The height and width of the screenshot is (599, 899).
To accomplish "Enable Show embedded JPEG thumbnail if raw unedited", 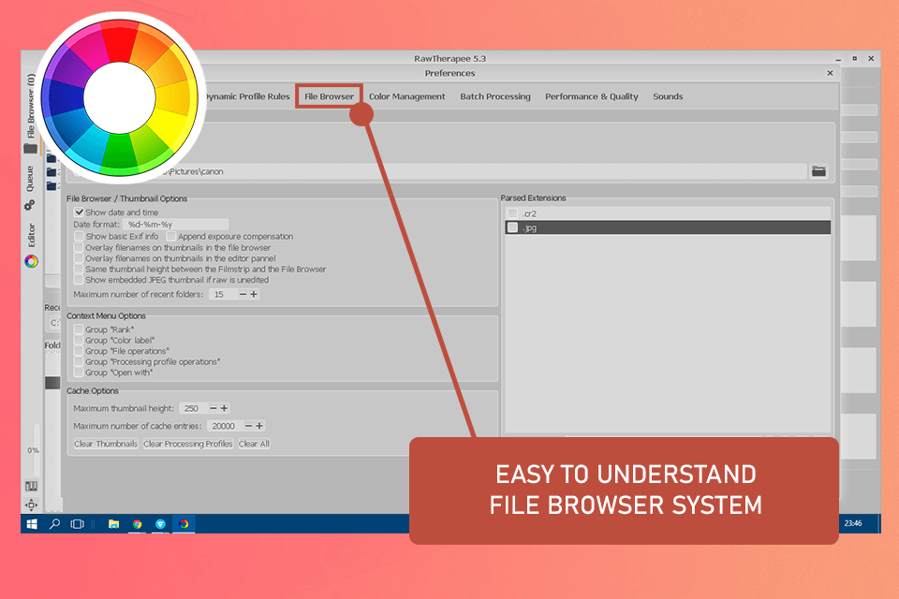I will (79, 280).
